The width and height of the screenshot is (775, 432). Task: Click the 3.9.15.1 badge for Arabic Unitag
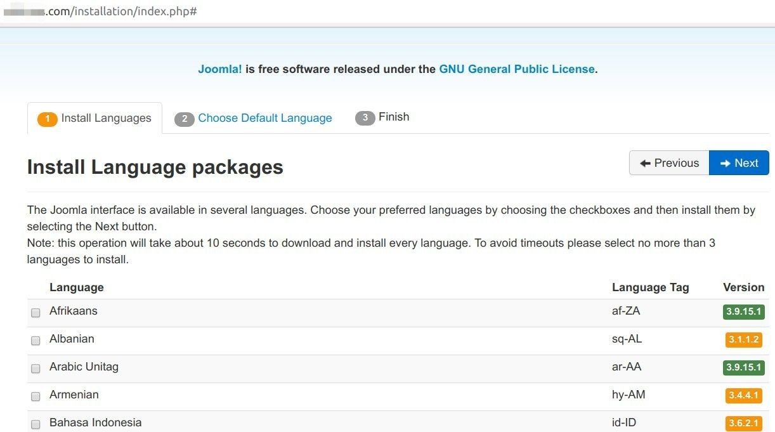(x=743, y=367)
